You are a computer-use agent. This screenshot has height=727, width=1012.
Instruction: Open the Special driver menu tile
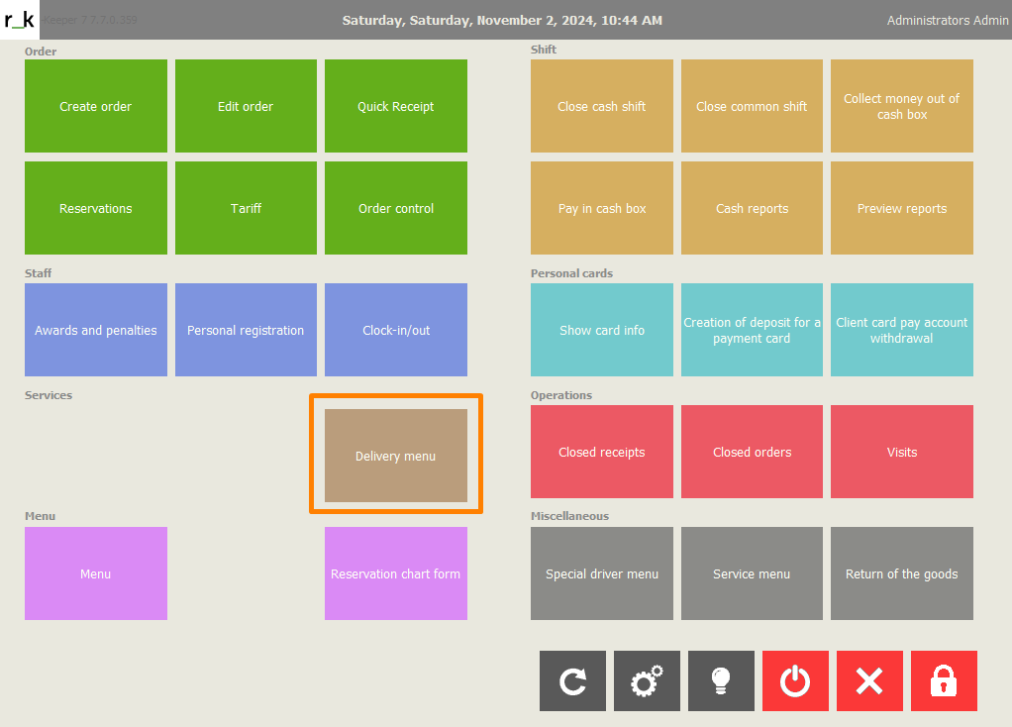pyautogui.click(x=602, y=573)
